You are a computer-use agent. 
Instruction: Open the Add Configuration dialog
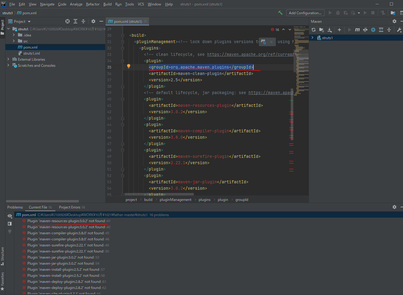click(305, 13)
